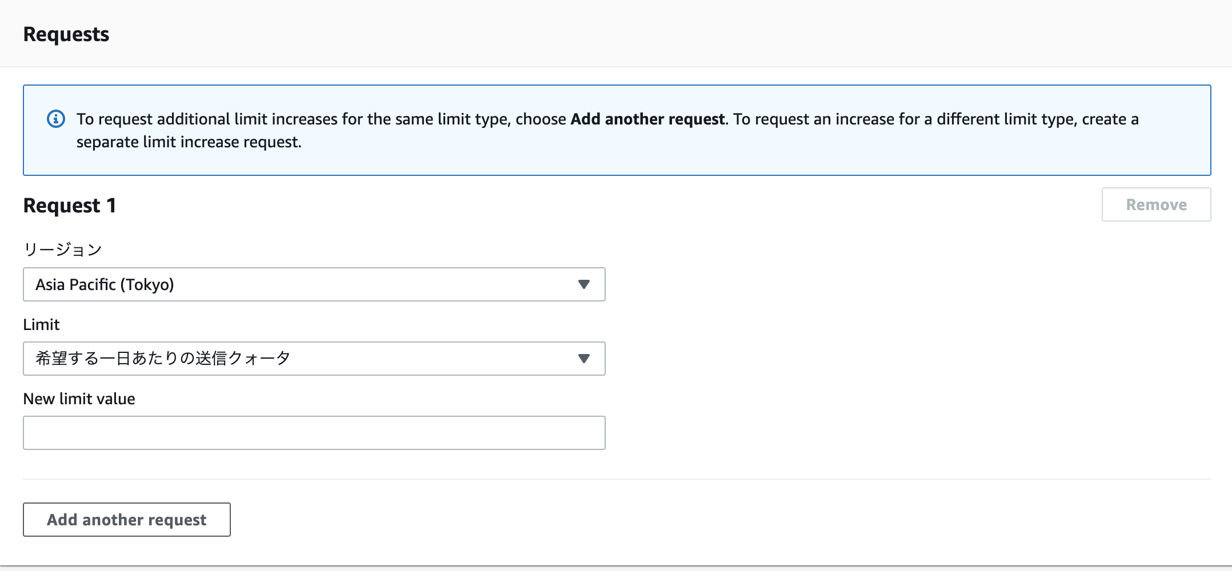Viewport: 1232px width, 571px height.
Task: Click the リージョン field label
Action: click(x=62, y=250)
